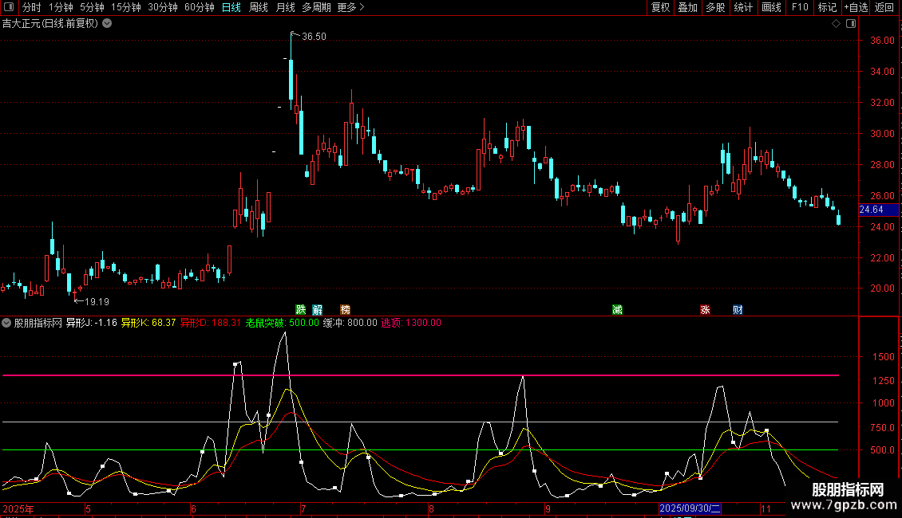
Task: Open dropdown next to 吉大正元 chart title
Action: tap(108, 23)
